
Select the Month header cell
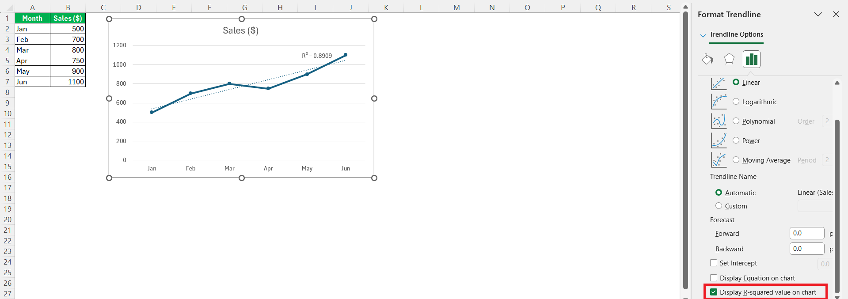[32, 18]
